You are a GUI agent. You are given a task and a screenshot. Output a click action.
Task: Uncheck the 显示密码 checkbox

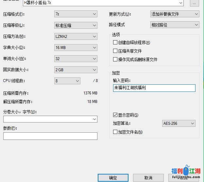click(115, 115)
